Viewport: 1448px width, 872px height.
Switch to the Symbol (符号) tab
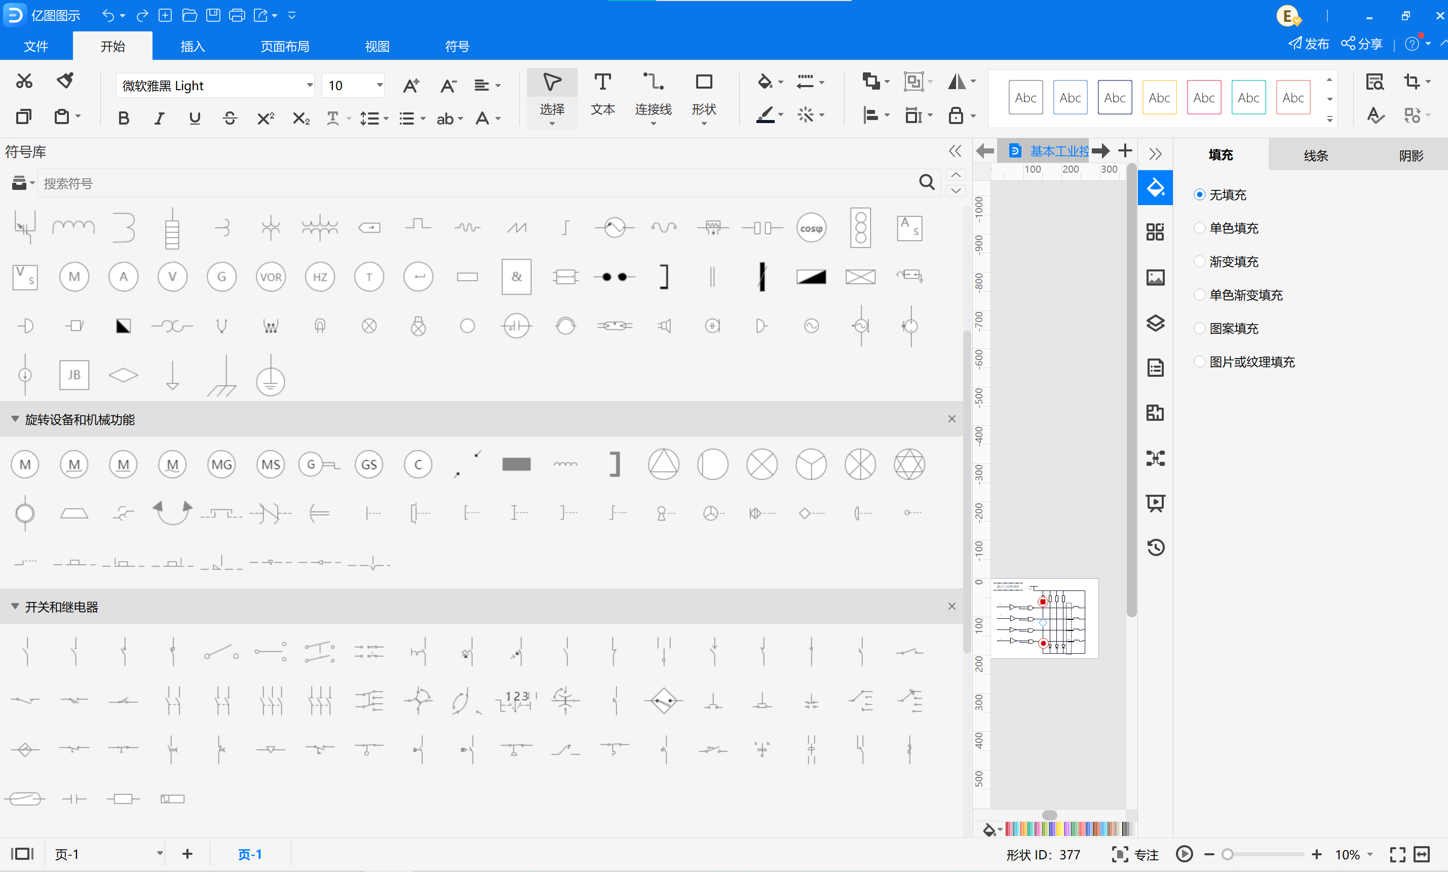[x=456, y=46]
